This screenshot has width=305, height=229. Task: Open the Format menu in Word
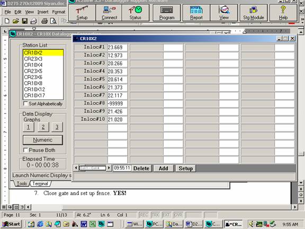(x=59, y=12)
